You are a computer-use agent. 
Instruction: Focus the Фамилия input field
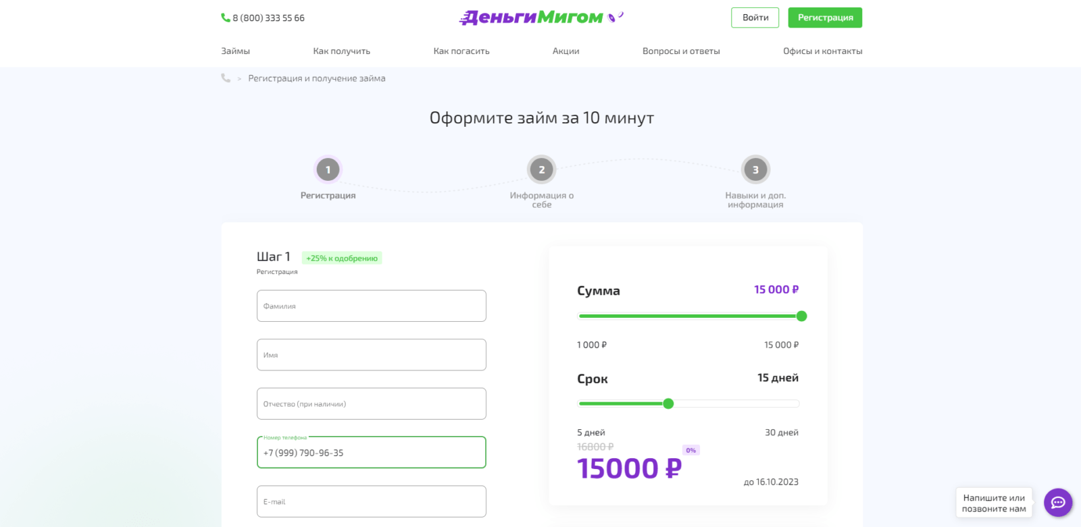coord(372,306)
